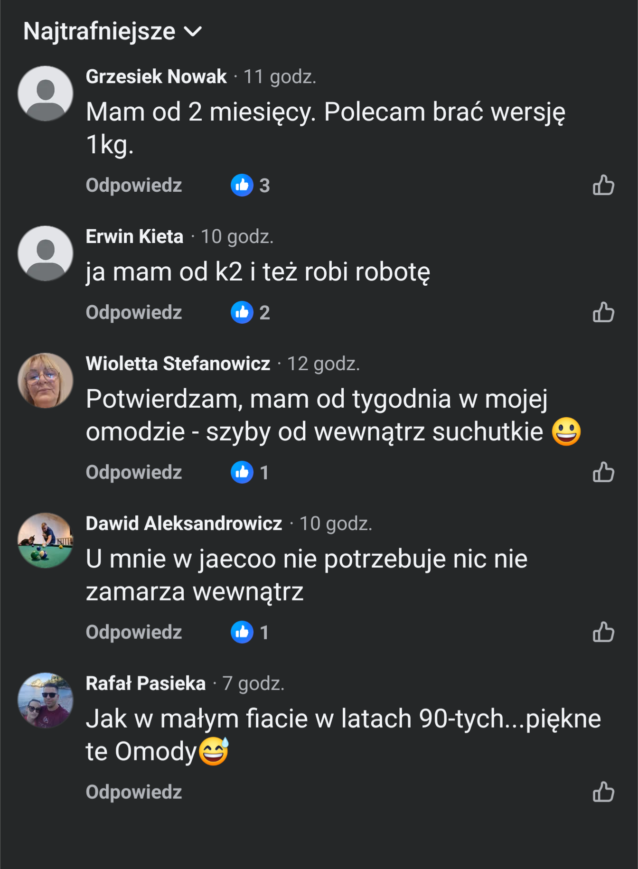Like Erwin Kieta's comment with thumbs-up outline

tap(603, 312)
